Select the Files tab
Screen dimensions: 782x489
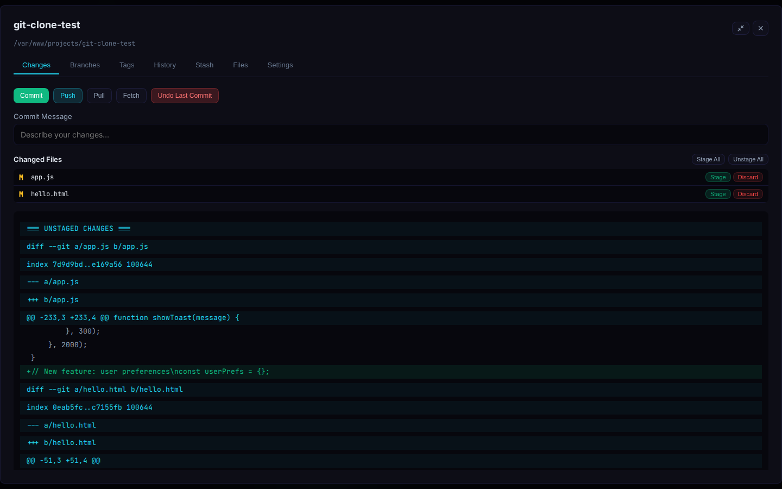click(x=240, y=65)
